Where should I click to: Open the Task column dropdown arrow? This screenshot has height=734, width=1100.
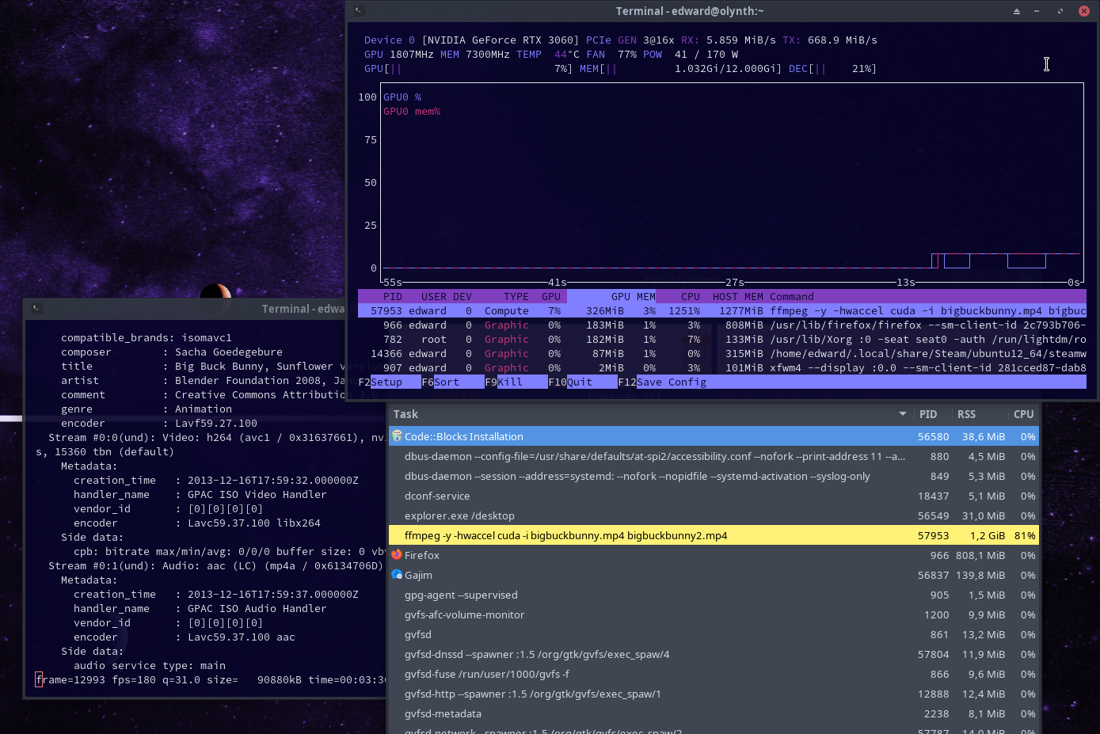[x=902, y=413]
